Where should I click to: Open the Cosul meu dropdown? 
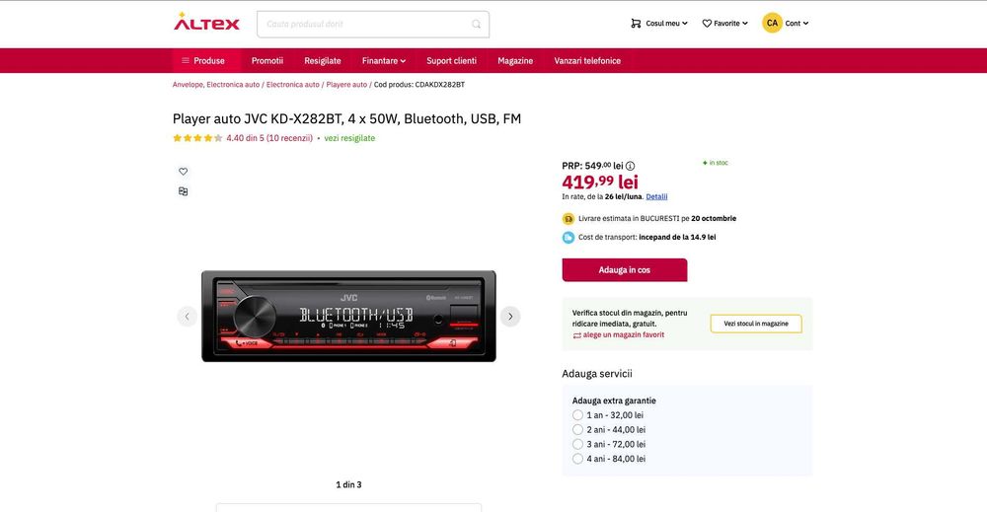(659, 24)
